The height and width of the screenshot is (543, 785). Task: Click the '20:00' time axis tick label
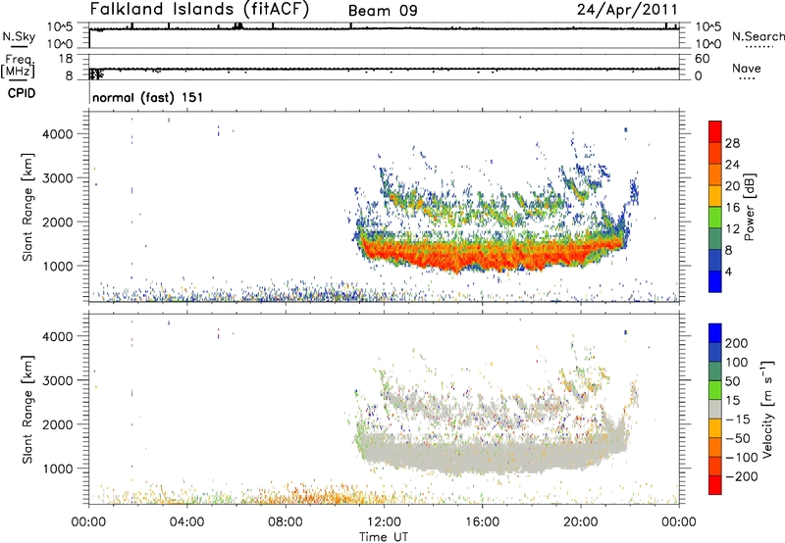[x=580, y=522]
